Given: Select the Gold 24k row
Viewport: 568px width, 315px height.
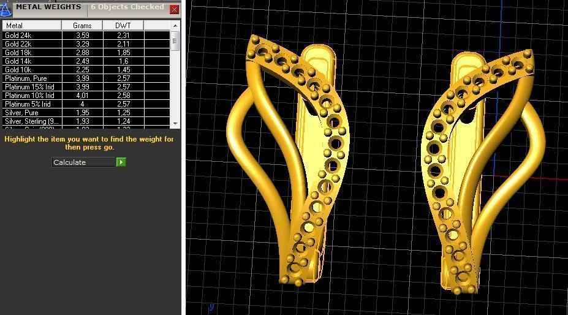Looking at the screenshot, I should coord(86,35).
